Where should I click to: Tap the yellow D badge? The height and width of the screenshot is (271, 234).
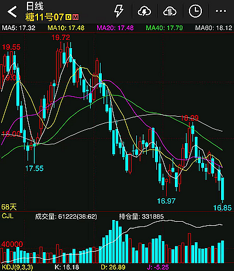[x=68, y=17]
